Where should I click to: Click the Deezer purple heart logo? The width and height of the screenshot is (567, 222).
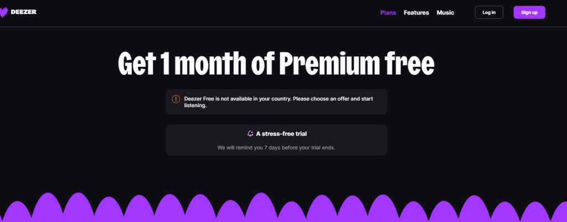coord(4,12)
